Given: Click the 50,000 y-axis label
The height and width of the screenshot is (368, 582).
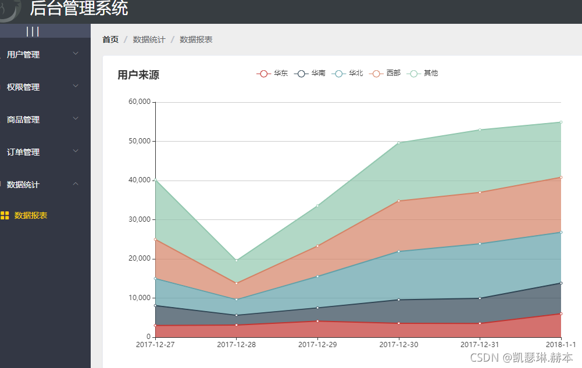Looking at the screenshot, I should pos(140,141).
